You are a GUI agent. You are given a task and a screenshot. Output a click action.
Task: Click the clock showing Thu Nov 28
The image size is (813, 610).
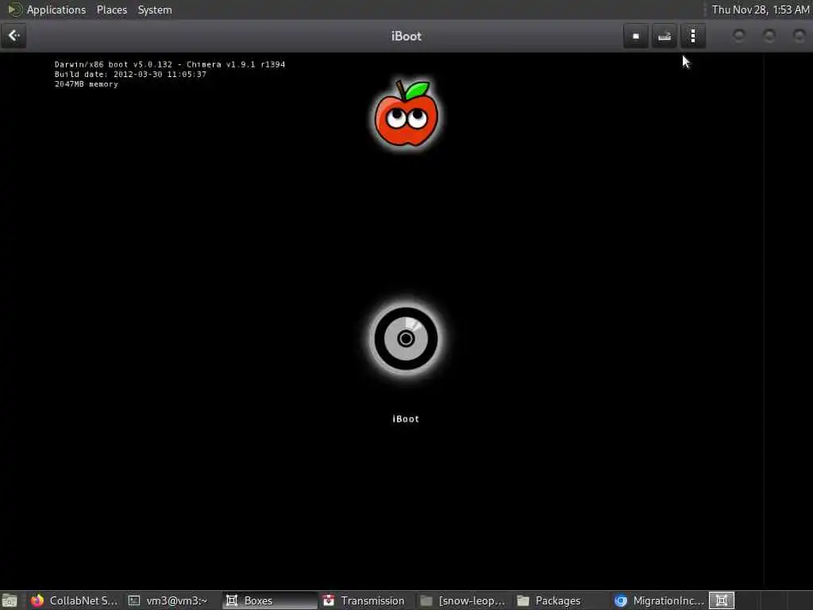point(760,10)
